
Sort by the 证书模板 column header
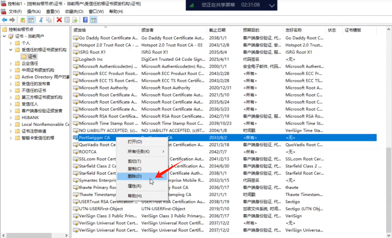[359, 30]
